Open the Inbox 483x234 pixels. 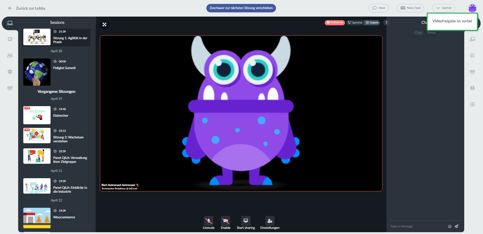point(379,8)
